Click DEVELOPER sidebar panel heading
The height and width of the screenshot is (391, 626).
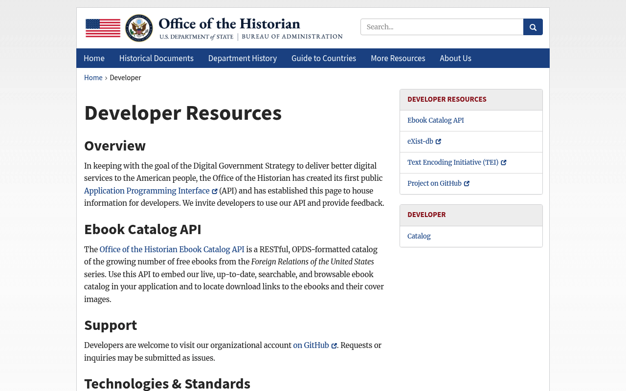tap(426, 215)
